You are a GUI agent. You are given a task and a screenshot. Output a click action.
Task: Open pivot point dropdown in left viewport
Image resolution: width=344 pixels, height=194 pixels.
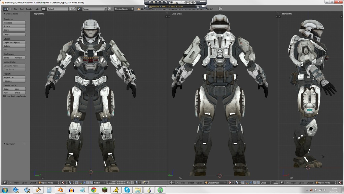coord(71,183)
